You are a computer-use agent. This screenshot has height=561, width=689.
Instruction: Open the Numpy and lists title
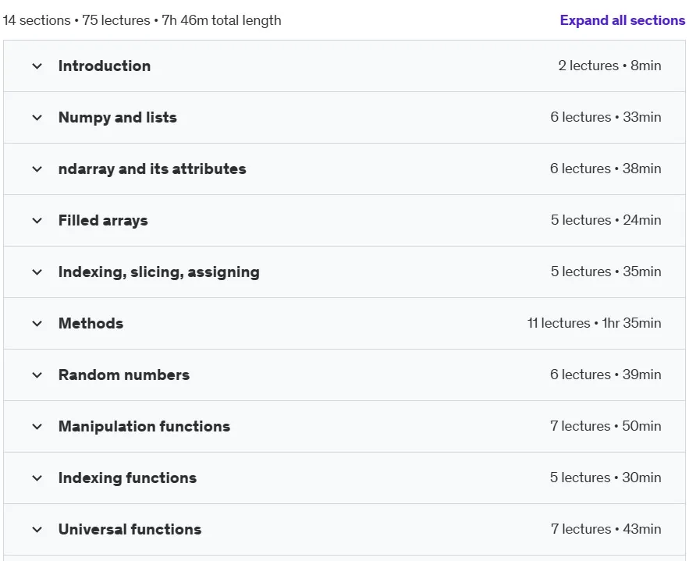click(x=117, y=117)
